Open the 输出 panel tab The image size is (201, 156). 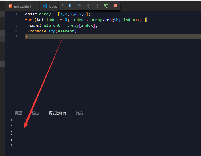click(x=35, y=113)
